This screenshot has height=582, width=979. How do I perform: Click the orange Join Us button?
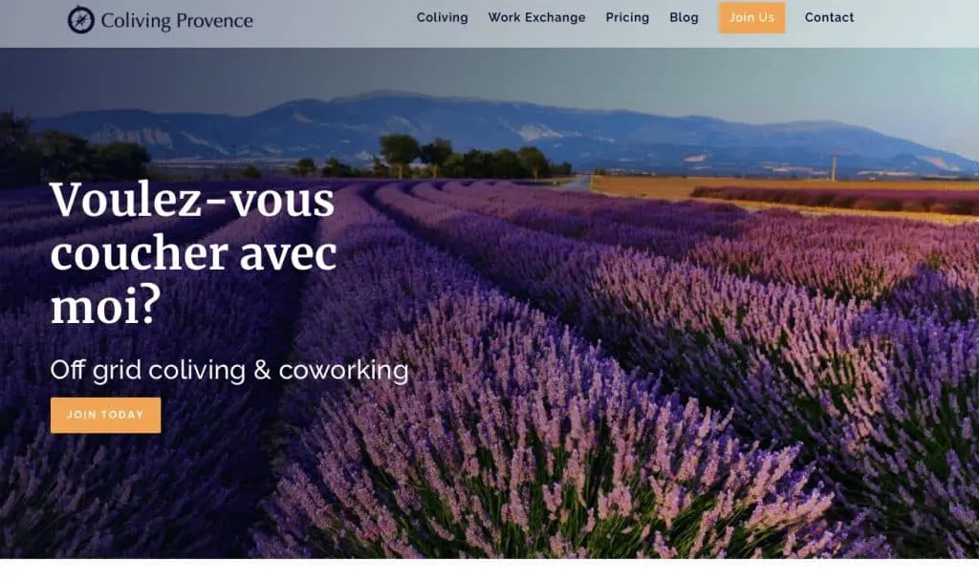tap(751, 17)
